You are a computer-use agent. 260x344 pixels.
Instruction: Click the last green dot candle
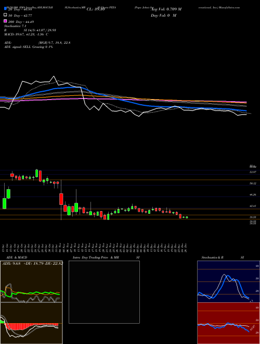click(x=187, y=217)
